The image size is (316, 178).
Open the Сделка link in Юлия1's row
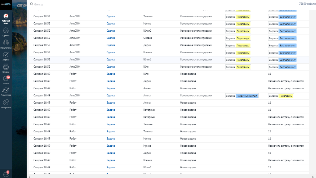coord(111,59)
